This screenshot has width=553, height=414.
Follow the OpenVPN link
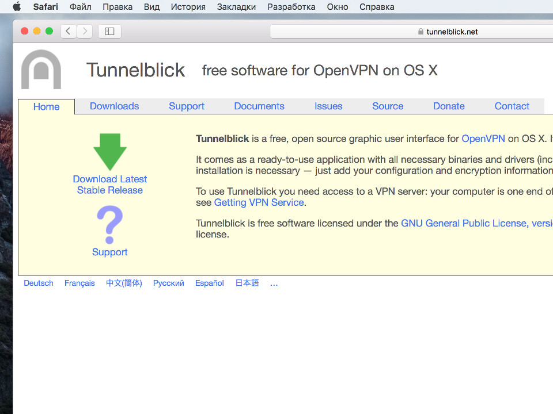tap(483, 139)
